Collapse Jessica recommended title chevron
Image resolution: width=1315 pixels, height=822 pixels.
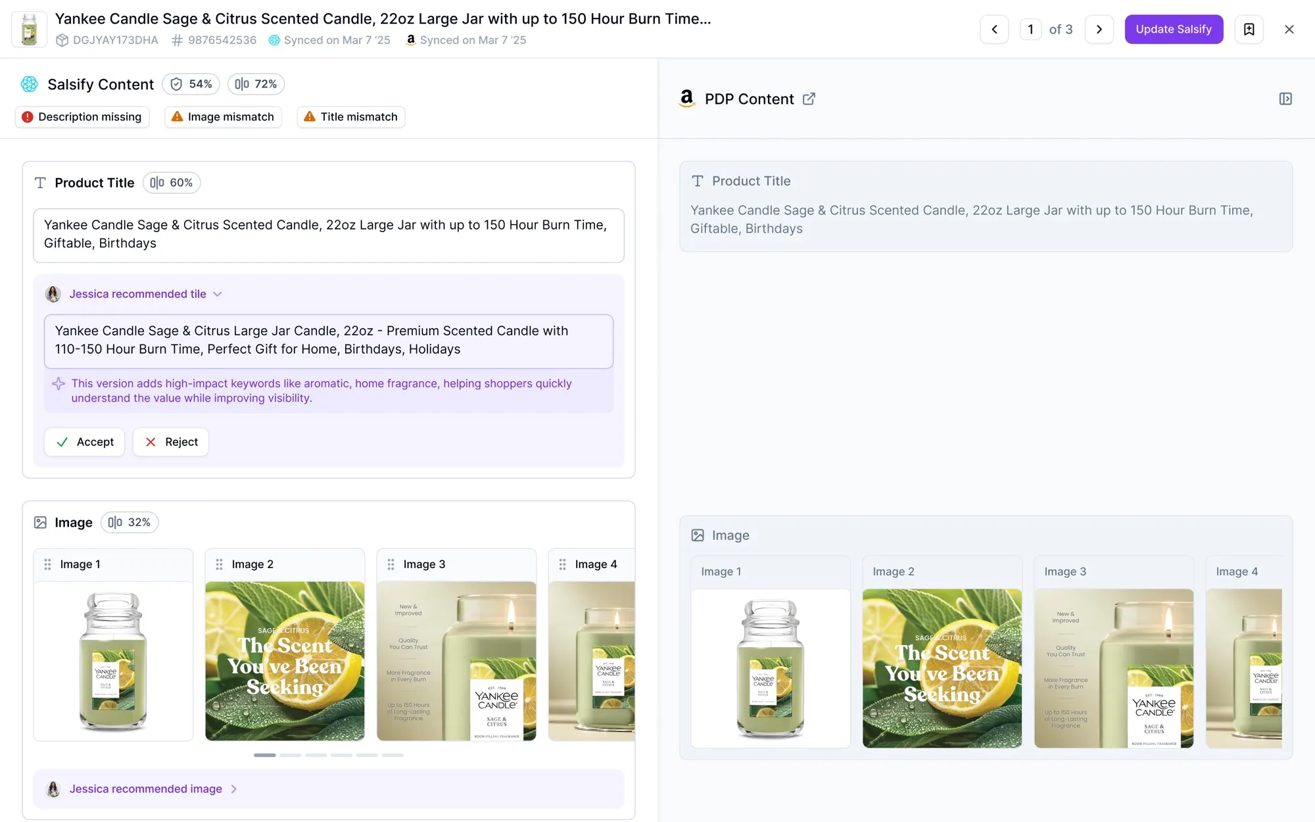click(218, 294)
